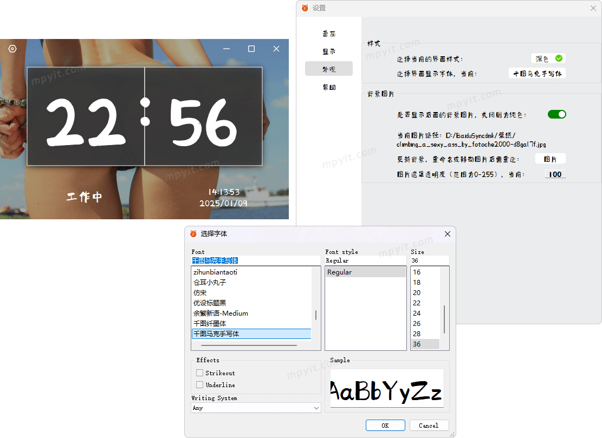
Task: Choose size 16 in the size list
Action: coord(425,272)
